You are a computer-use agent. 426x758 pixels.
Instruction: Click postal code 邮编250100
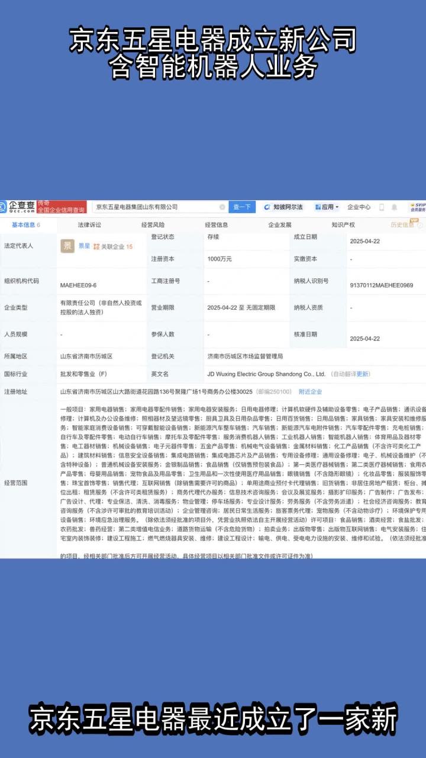[274, 392]
